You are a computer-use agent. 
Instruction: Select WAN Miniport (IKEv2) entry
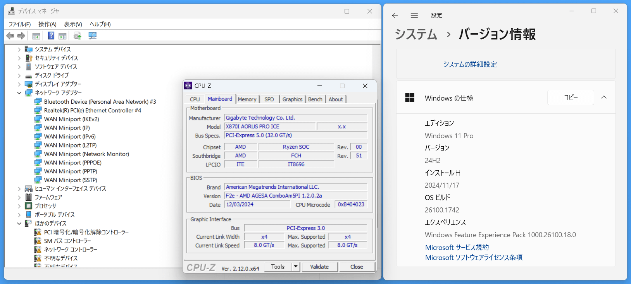(x=71, y=119)
